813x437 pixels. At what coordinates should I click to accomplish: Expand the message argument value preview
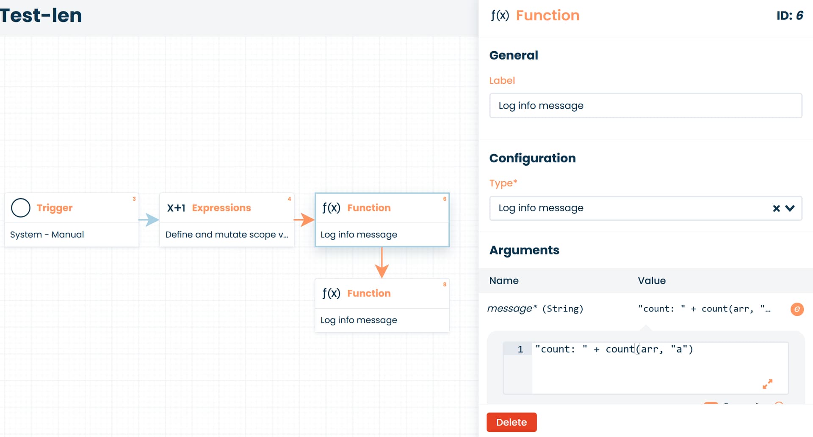click(704, 309)
